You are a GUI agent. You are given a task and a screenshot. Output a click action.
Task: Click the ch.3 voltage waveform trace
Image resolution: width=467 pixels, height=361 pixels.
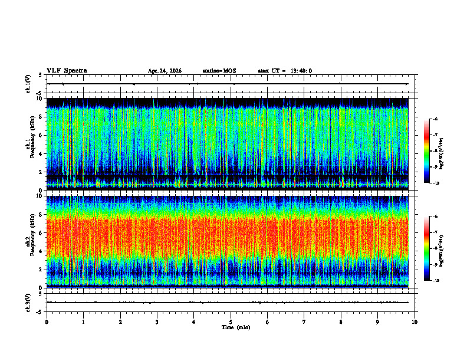click(x=228, y=303)
